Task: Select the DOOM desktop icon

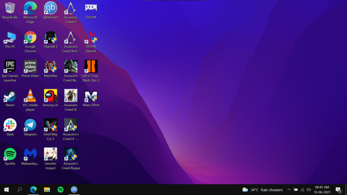Action: click(x=91, y=10)
